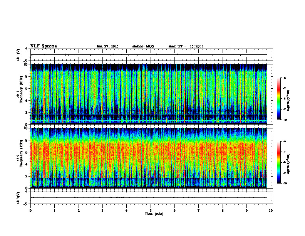
Task: Click the "1" time axis tick label
Action: 54,211
